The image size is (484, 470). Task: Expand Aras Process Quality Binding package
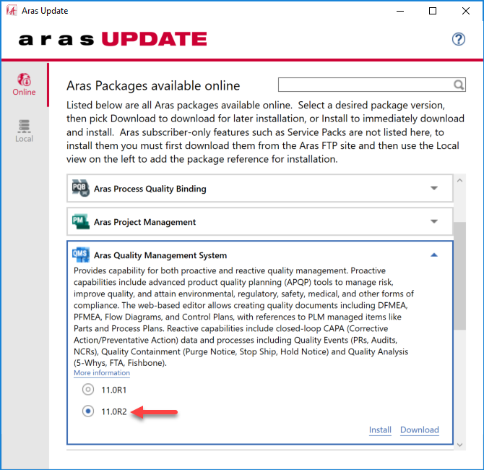[x=433, y=189]
